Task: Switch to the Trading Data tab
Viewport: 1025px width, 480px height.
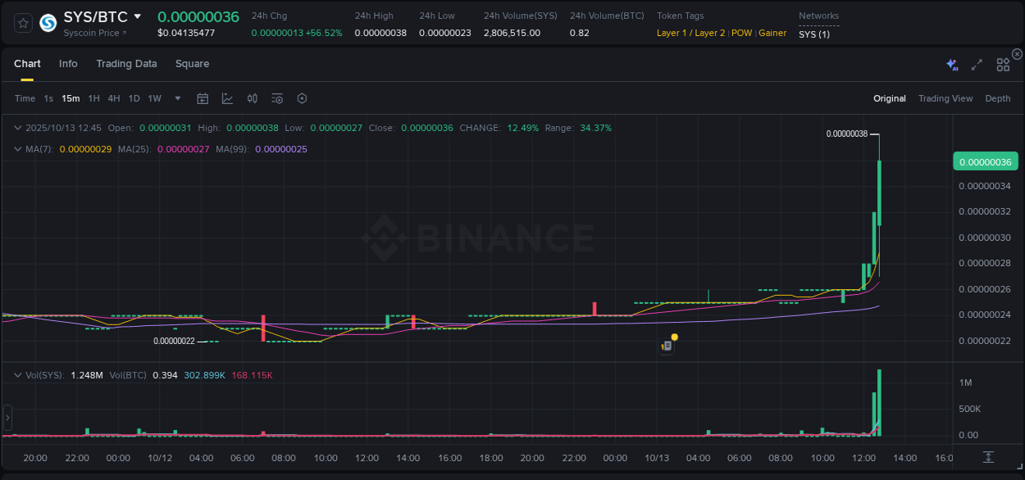Action: click(126, 63)
